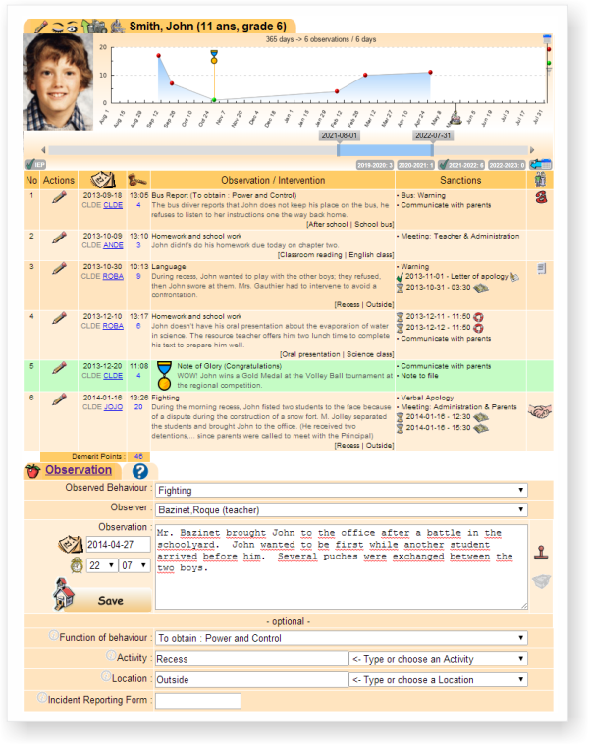589x745 pixels.
Task: Click the ROBA observer link in row 3
Action: click(x=113, y=277)
